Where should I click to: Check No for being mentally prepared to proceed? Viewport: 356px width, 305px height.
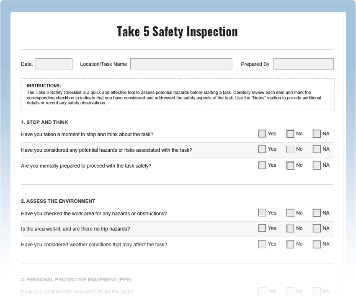pyautogui.click(x=289, y=165)
